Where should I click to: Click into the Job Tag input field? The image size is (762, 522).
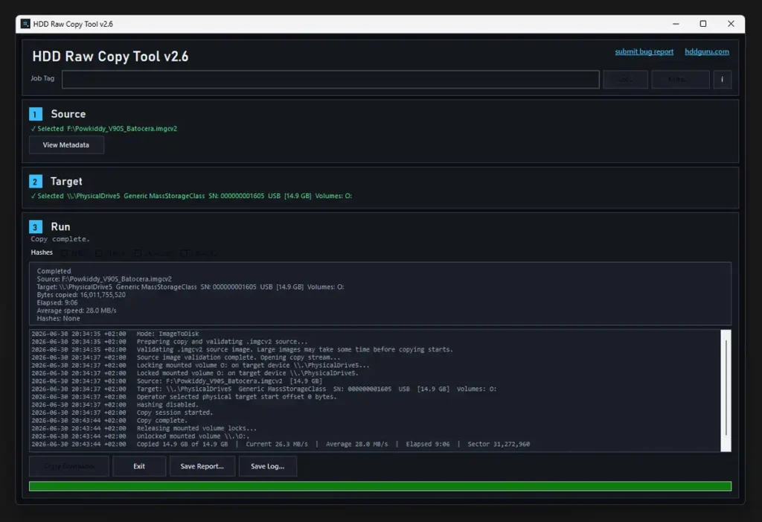click(330, 79)
